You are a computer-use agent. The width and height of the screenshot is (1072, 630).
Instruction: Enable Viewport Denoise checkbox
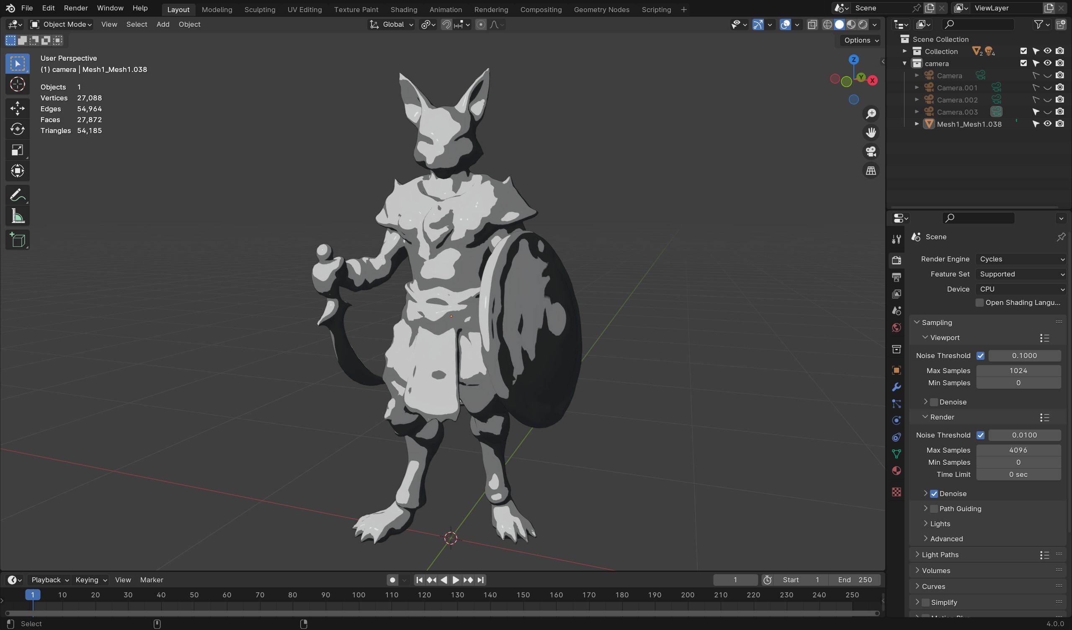(x=934, y=402)
